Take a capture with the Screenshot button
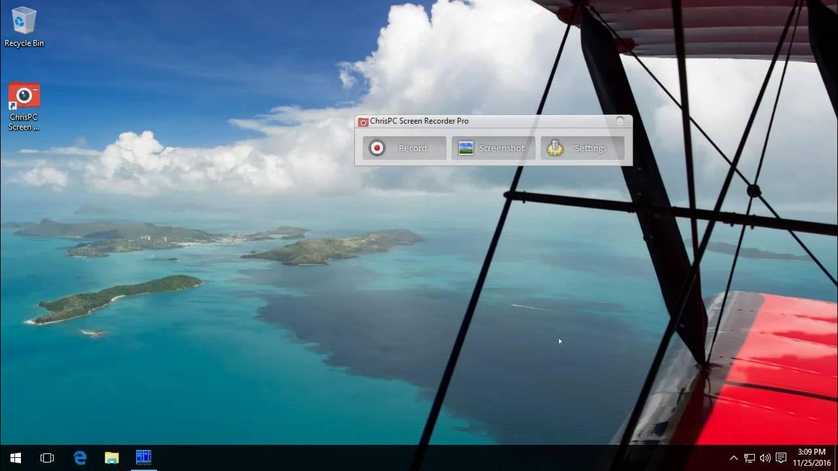 [x=493, y=148]
